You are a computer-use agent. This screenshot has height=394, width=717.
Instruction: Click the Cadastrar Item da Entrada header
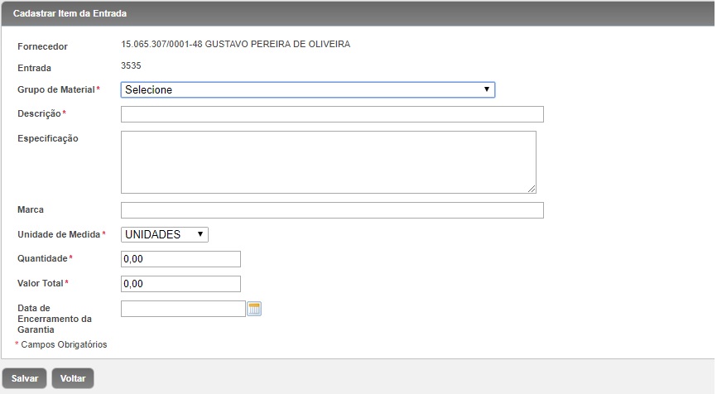point(70,14)
